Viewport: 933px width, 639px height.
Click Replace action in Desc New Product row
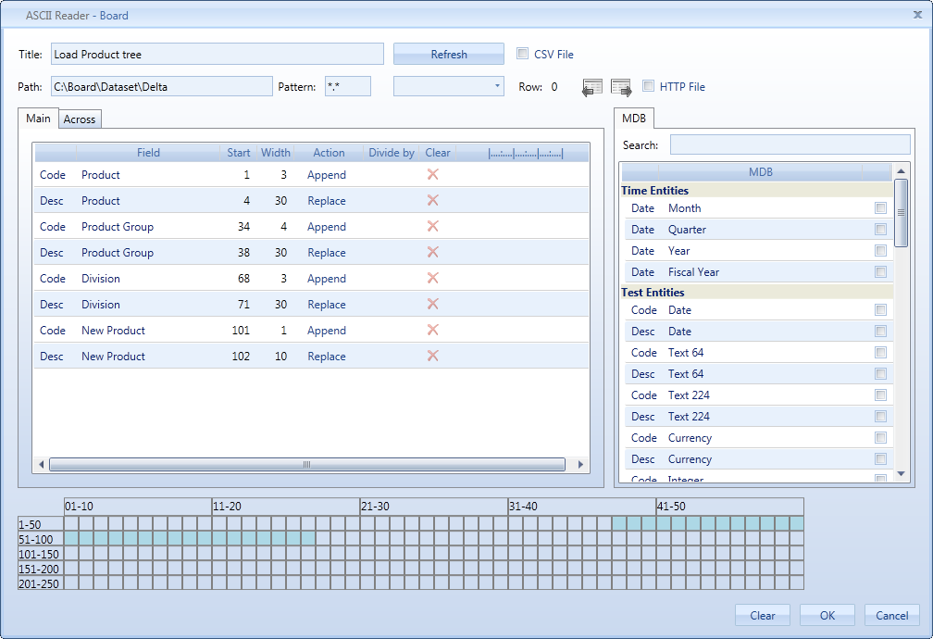(327, 357)
